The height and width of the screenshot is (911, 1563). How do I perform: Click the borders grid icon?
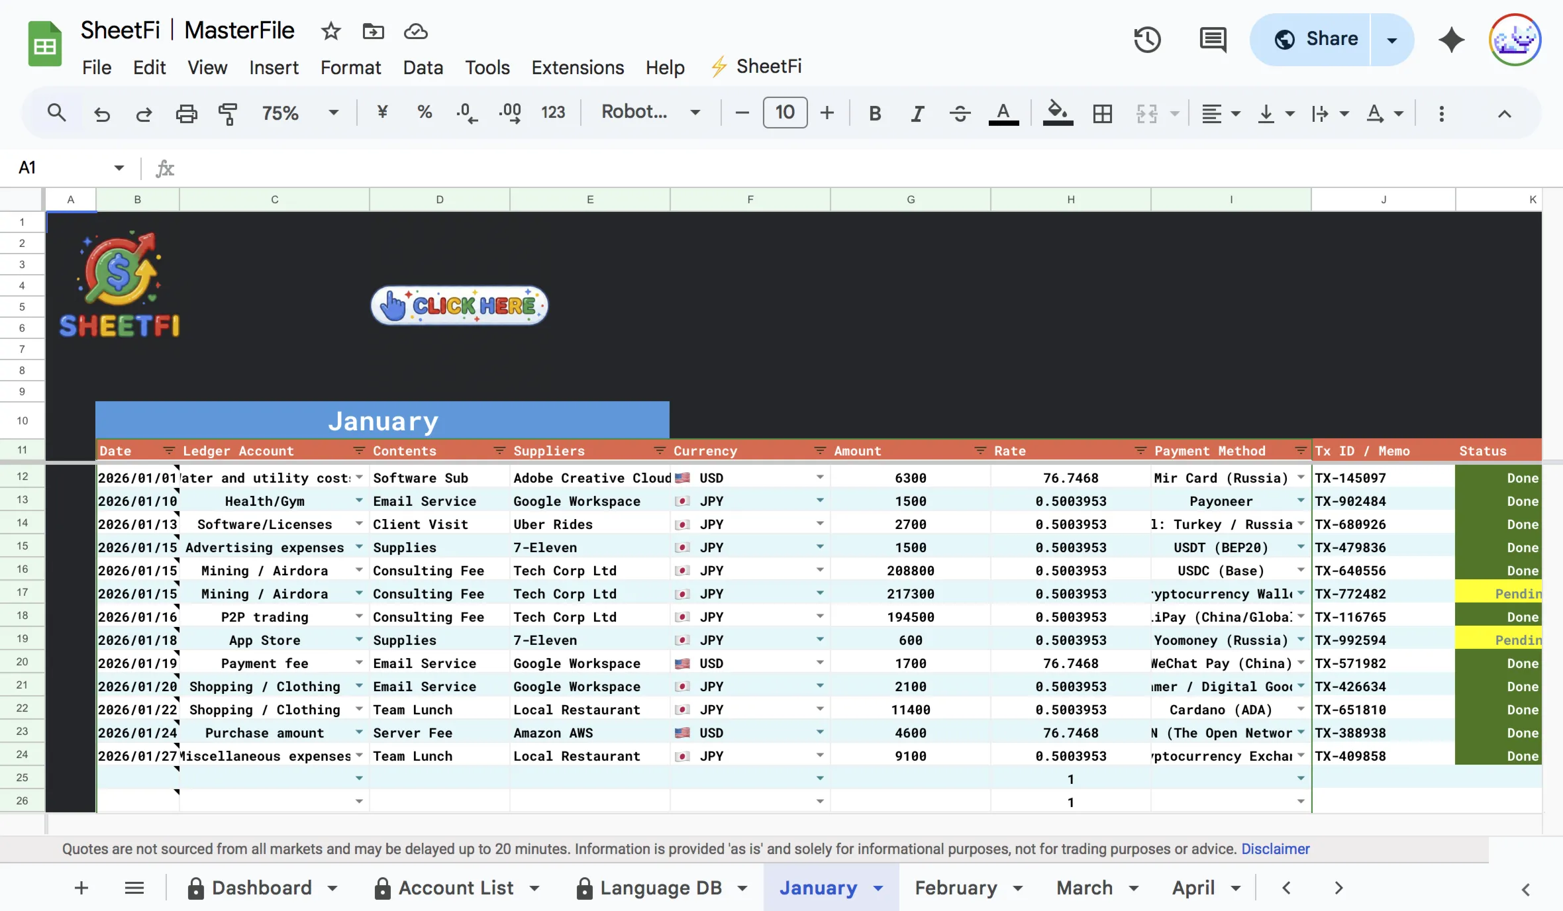[x=1102, y=113]
